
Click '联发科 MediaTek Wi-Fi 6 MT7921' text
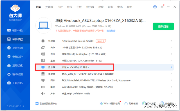(x=96, y=81)
